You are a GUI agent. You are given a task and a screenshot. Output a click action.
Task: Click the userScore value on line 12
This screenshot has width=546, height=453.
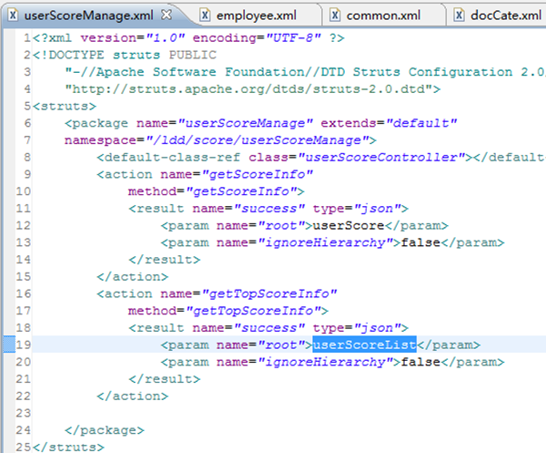(x=349, y=226)
